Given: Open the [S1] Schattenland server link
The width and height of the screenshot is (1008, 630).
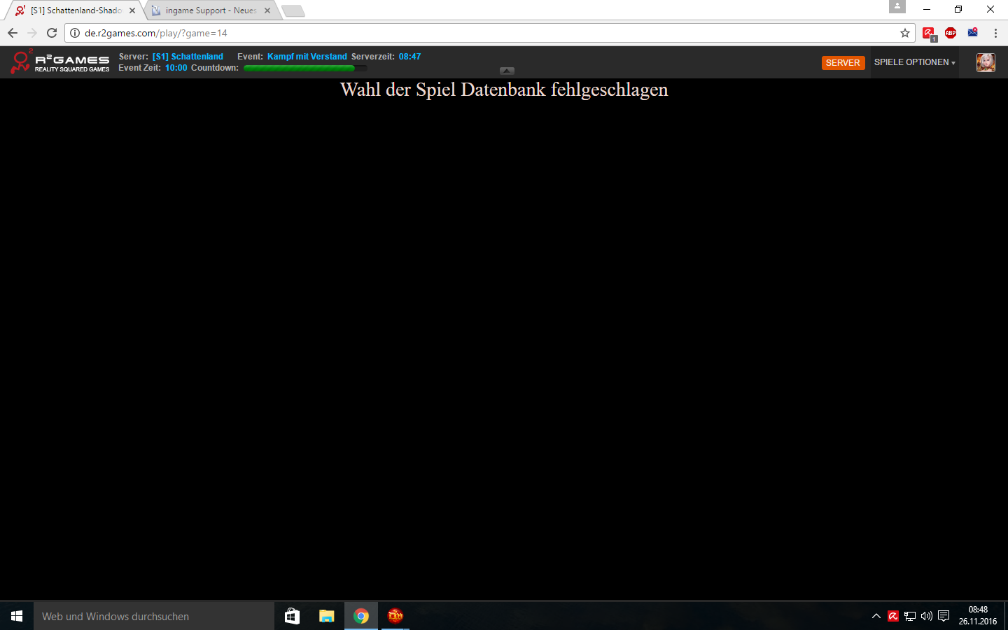Looking at the screenshot, I should click(188, 57).
